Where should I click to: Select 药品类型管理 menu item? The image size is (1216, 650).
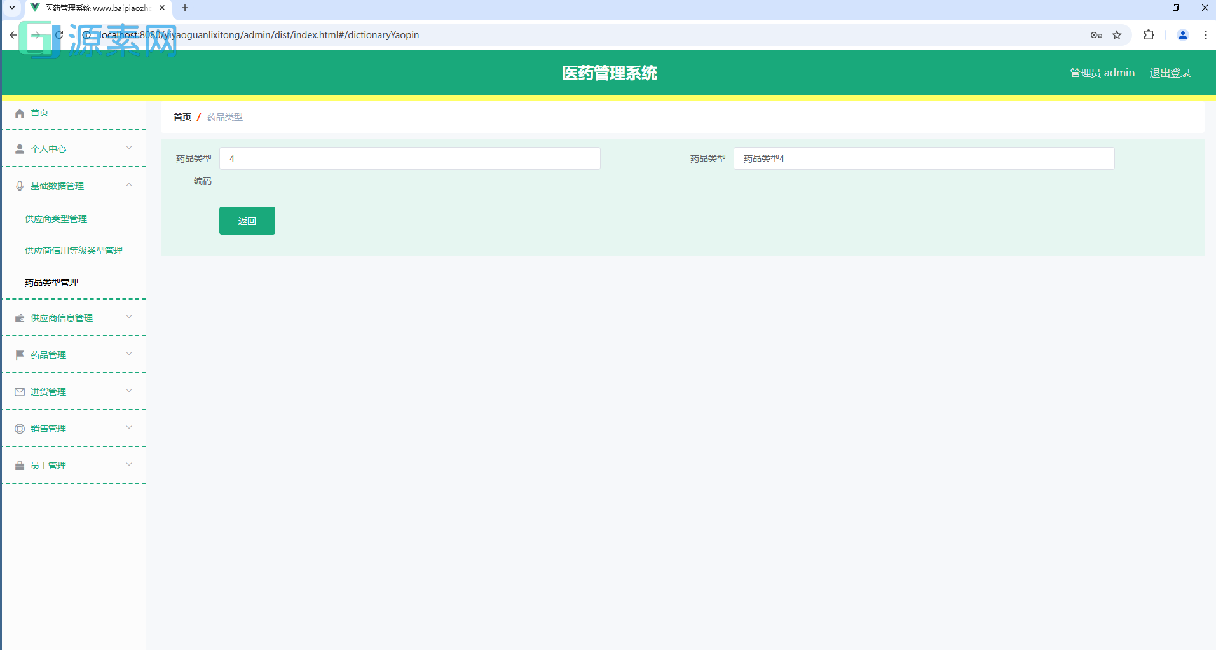click(x=51, y=282)
